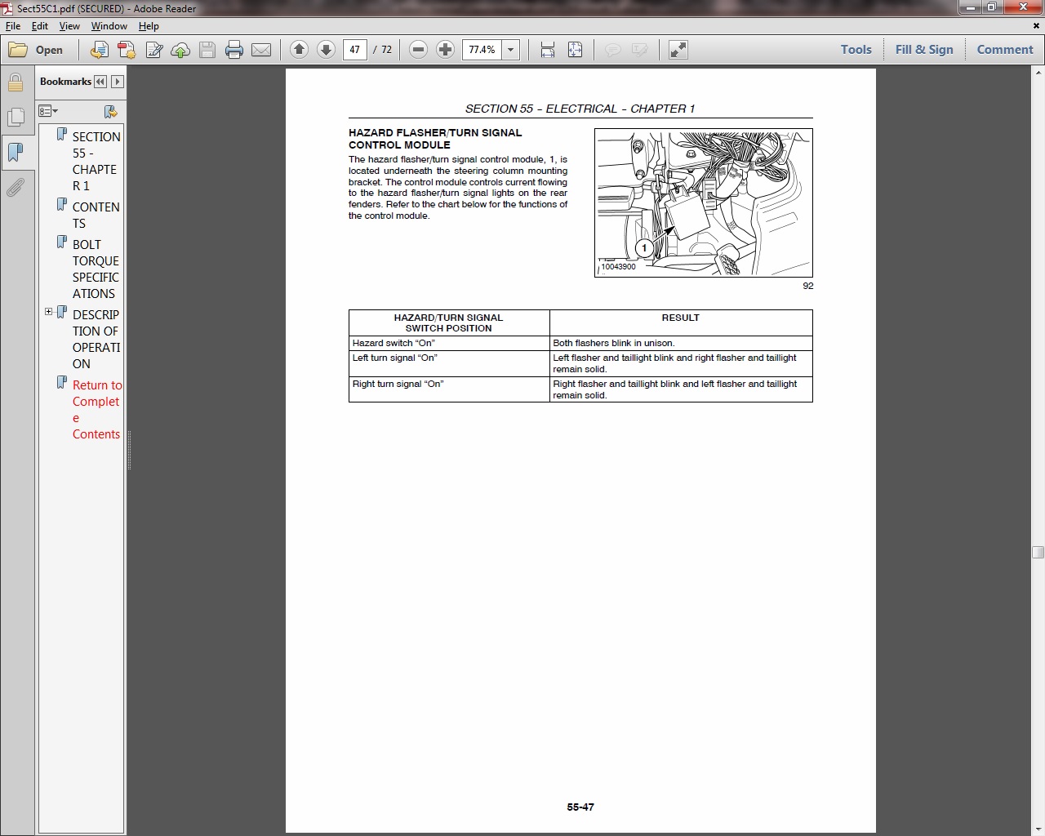Open the Help menu

(x=149, y=26)
